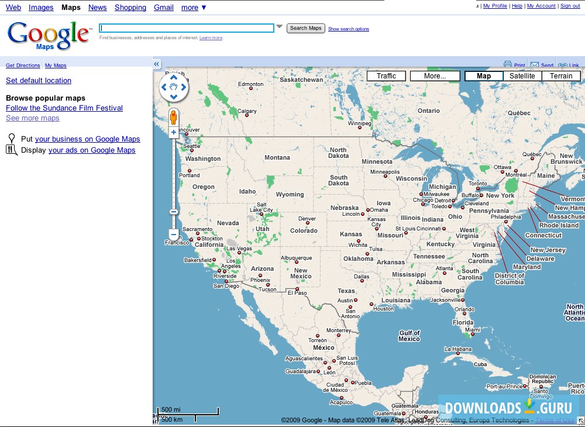The height and width of the screenshot is (427, 585).
Task: Switch to Satellite view
Action: click(x=522, y=76)
